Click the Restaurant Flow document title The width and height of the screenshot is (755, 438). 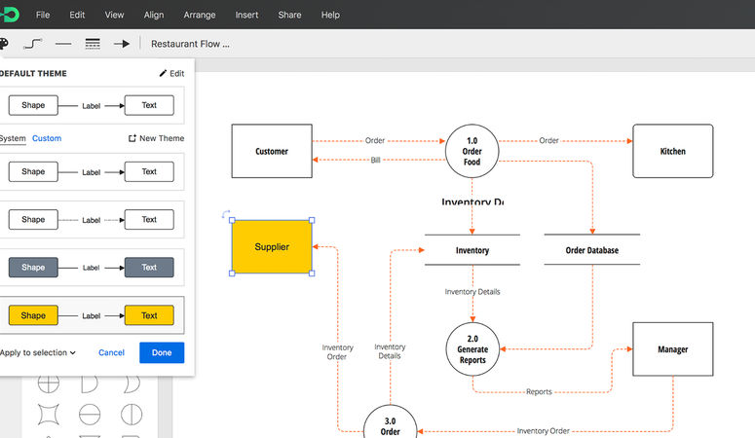[x=190, y=44]
